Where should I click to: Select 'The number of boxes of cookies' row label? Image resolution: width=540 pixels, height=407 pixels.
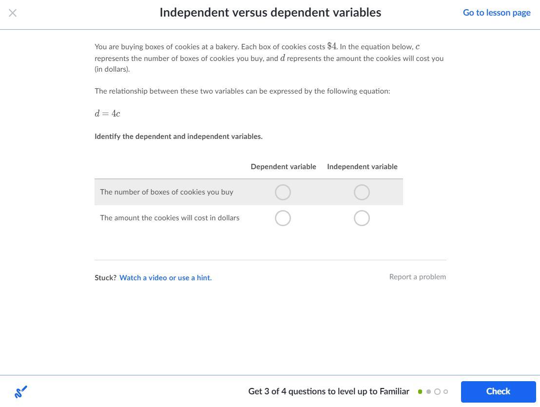[x=167, y=192]
